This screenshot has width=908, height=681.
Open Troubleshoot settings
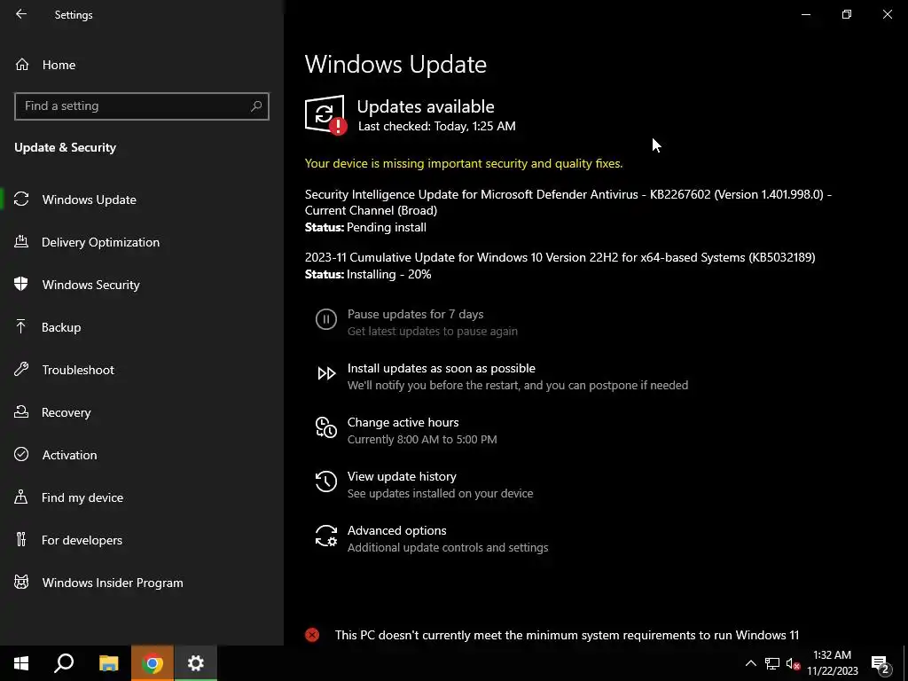pyautogui.click(x=142, y=370)
